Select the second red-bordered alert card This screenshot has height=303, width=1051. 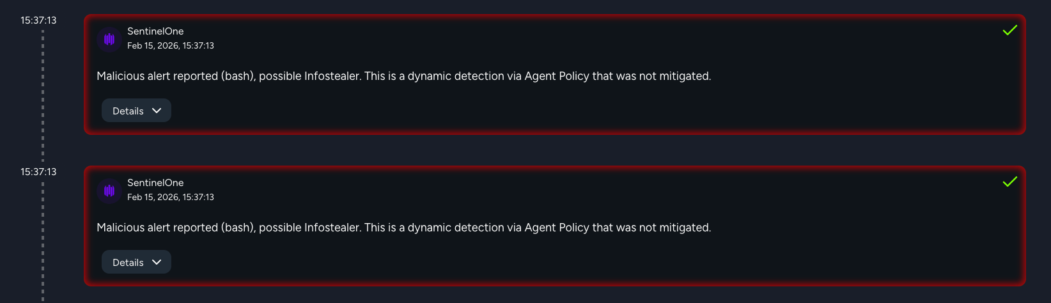[x=555, y=226]
